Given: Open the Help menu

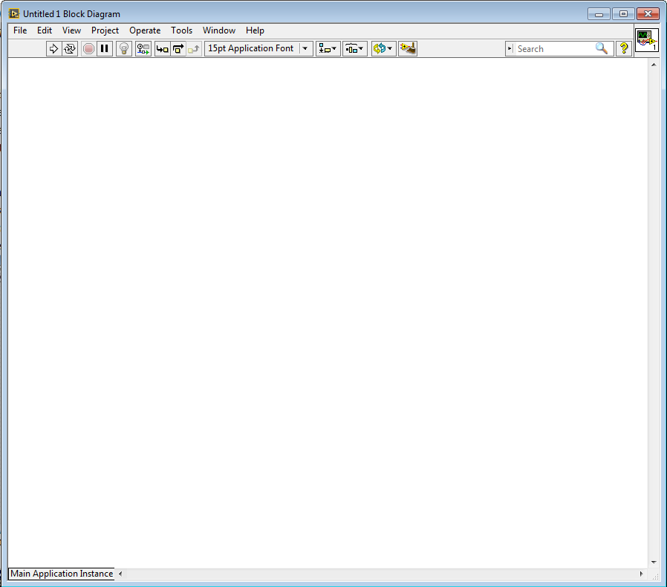Looking at the screenshot, I should pos(255,30).
